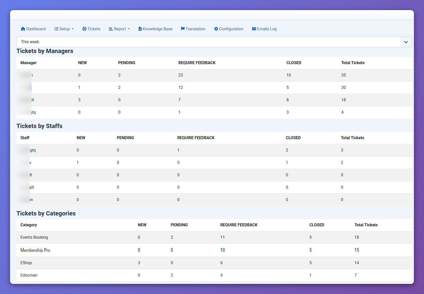Image resolution: width=424 pixels, height=294 pixels.
Task: Click the Report chart icon
Action: pos(111,29)
